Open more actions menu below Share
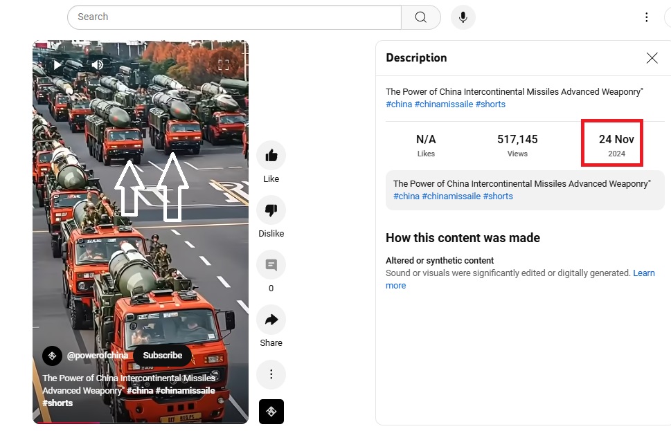The height and width of the screenshot is (431, 671). coord(271,374)
